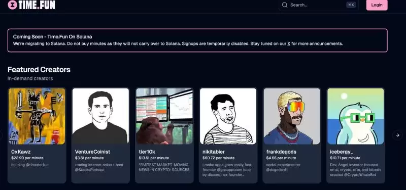Focus the Search input field
The height and width of the screenshot is (190, 406).
point(319,5)
